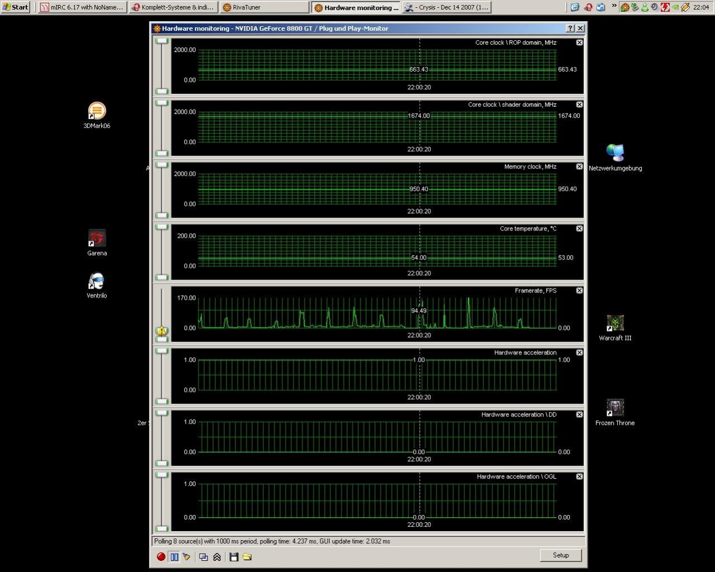The height and width of the screenshot is (572, 715).
Task: Click lower range handle of Memory clock slider
Action: pos(162,215)
